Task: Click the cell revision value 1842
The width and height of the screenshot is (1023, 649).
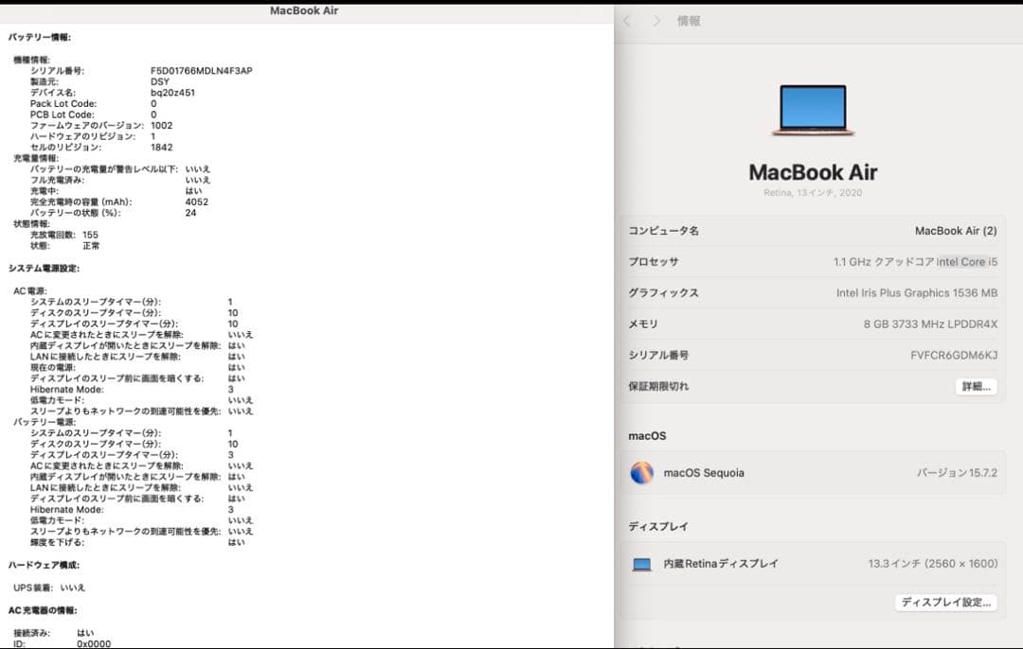Action: (x=162, y=148)
